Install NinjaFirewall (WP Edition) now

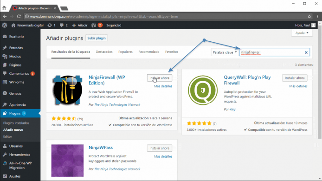click(x=159, y=78)
